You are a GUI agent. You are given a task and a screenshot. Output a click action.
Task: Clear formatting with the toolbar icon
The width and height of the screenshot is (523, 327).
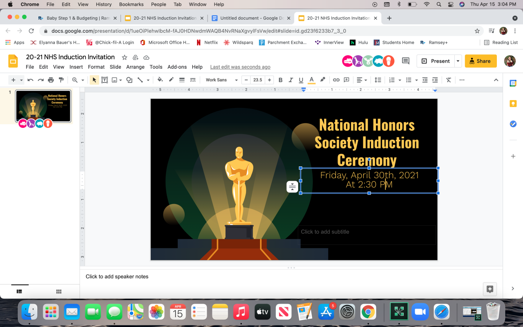pos(449,80)
